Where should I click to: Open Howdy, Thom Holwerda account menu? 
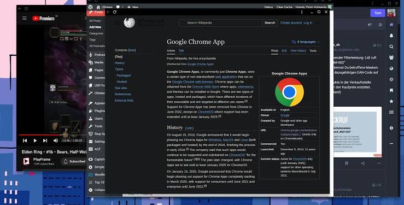click(314, 7)
